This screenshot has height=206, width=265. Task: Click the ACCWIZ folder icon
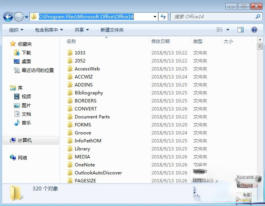tap(70, 77)
